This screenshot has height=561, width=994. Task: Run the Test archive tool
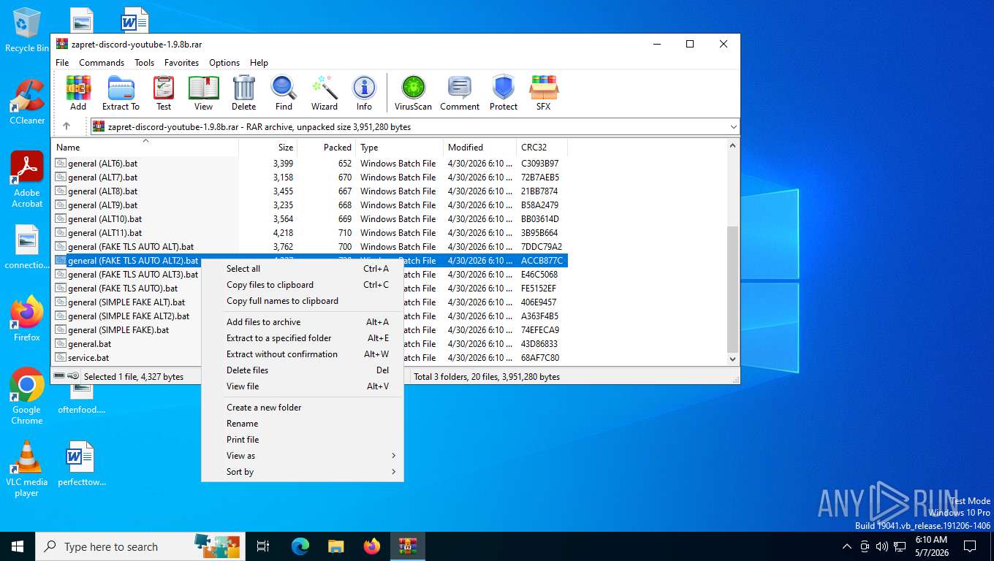tap(164, 93)
